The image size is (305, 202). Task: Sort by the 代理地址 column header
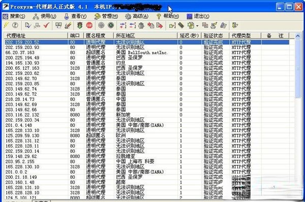tap(36, 36)
